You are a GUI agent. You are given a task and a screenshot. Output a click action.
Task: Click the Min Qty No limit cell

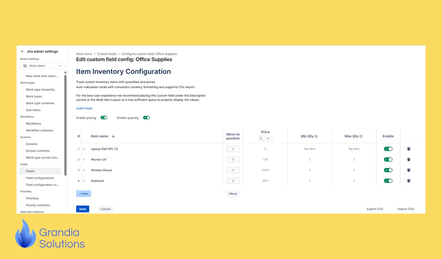pos(310,149)
